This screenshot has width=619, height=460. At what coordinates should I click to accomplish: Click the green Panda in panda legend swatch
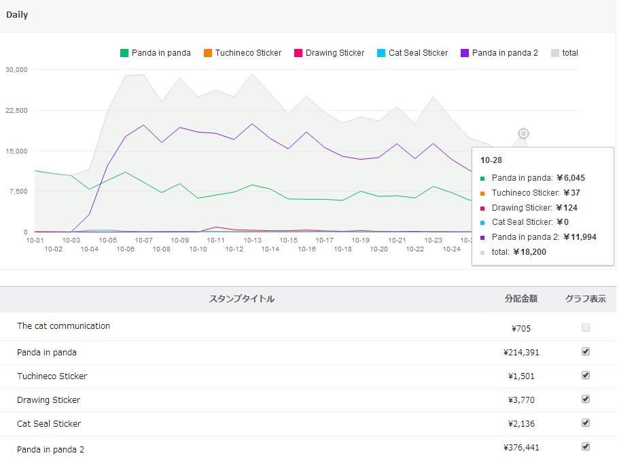[x=124, y=53]
